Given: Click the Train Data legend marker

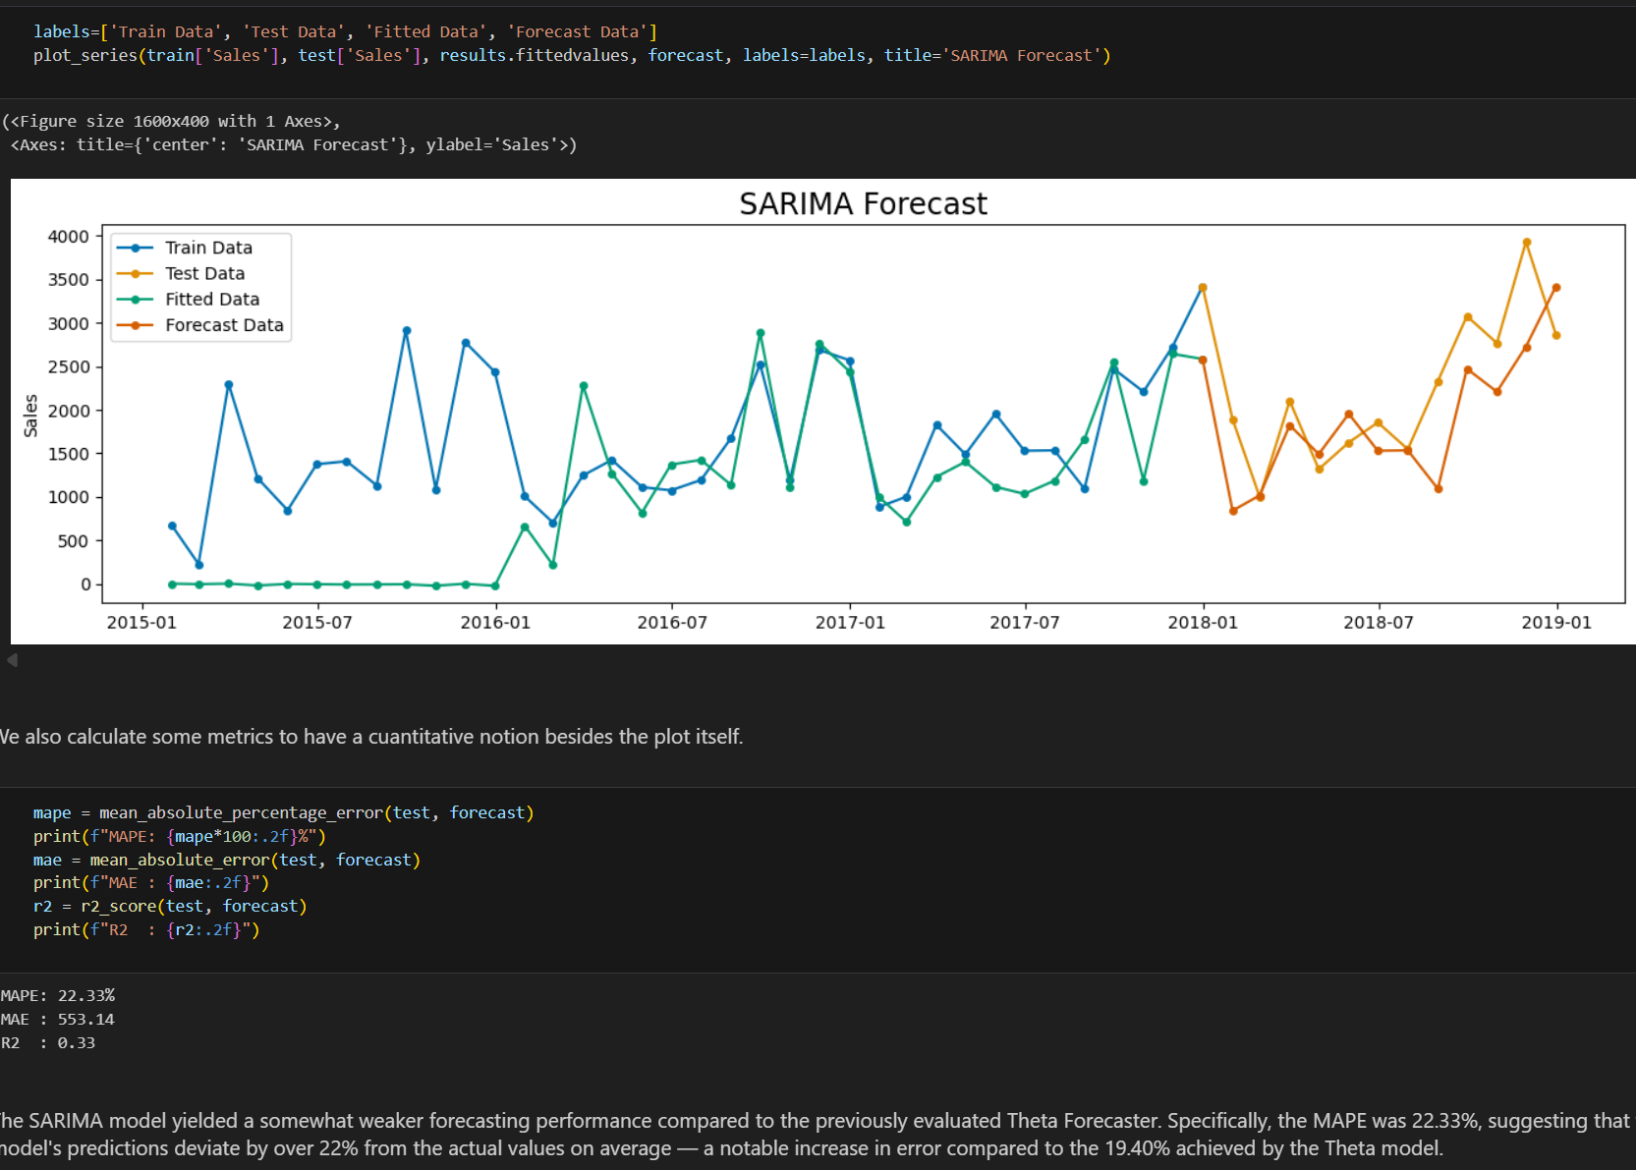Looking at the screenshot, I should click(136, 249).
